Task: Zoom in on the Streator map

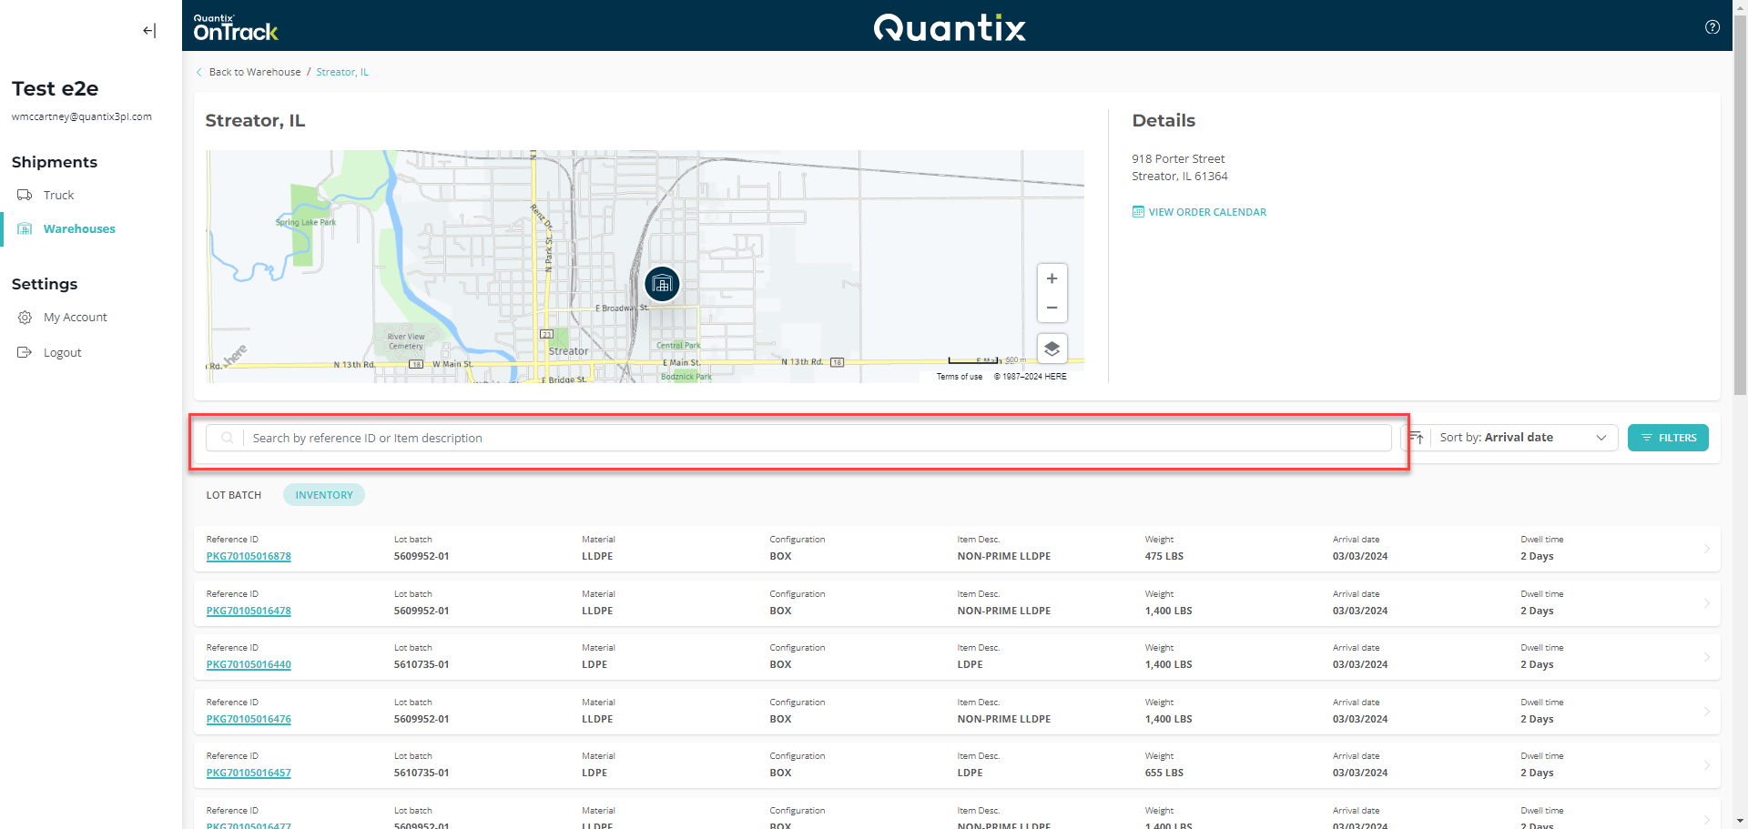Action: click(x=1052, y=278)
